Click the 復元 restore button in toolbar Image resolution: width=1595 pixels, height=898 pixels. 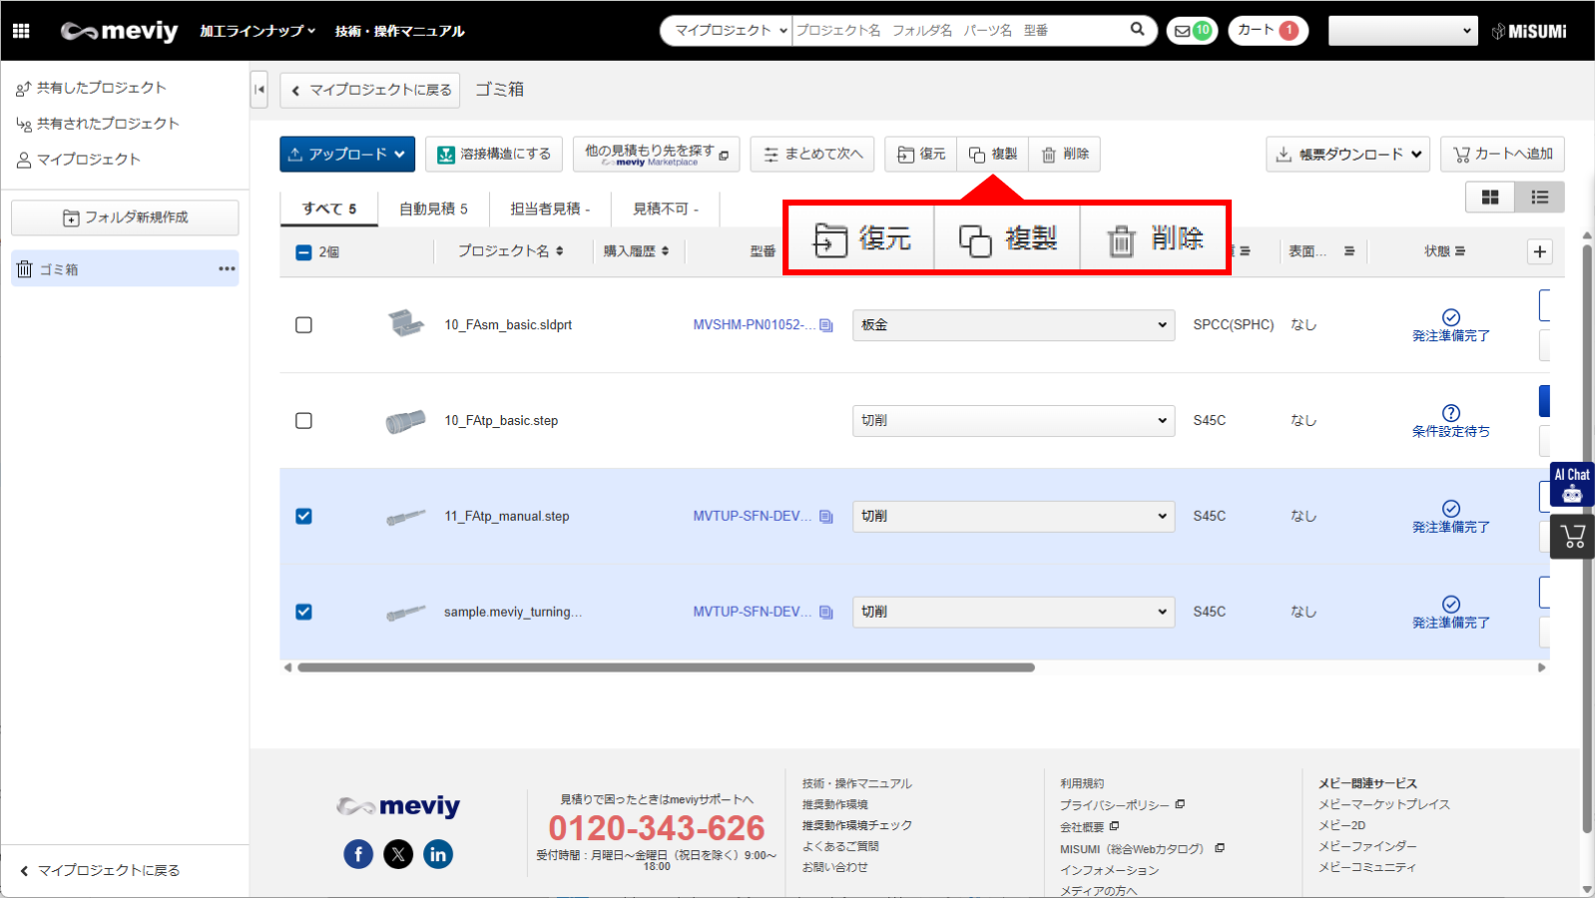click(x=921, y=155)
